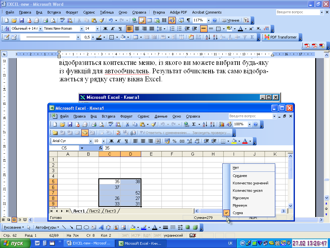Switch to Microsoft Excel taskbar button

(141, 243)
